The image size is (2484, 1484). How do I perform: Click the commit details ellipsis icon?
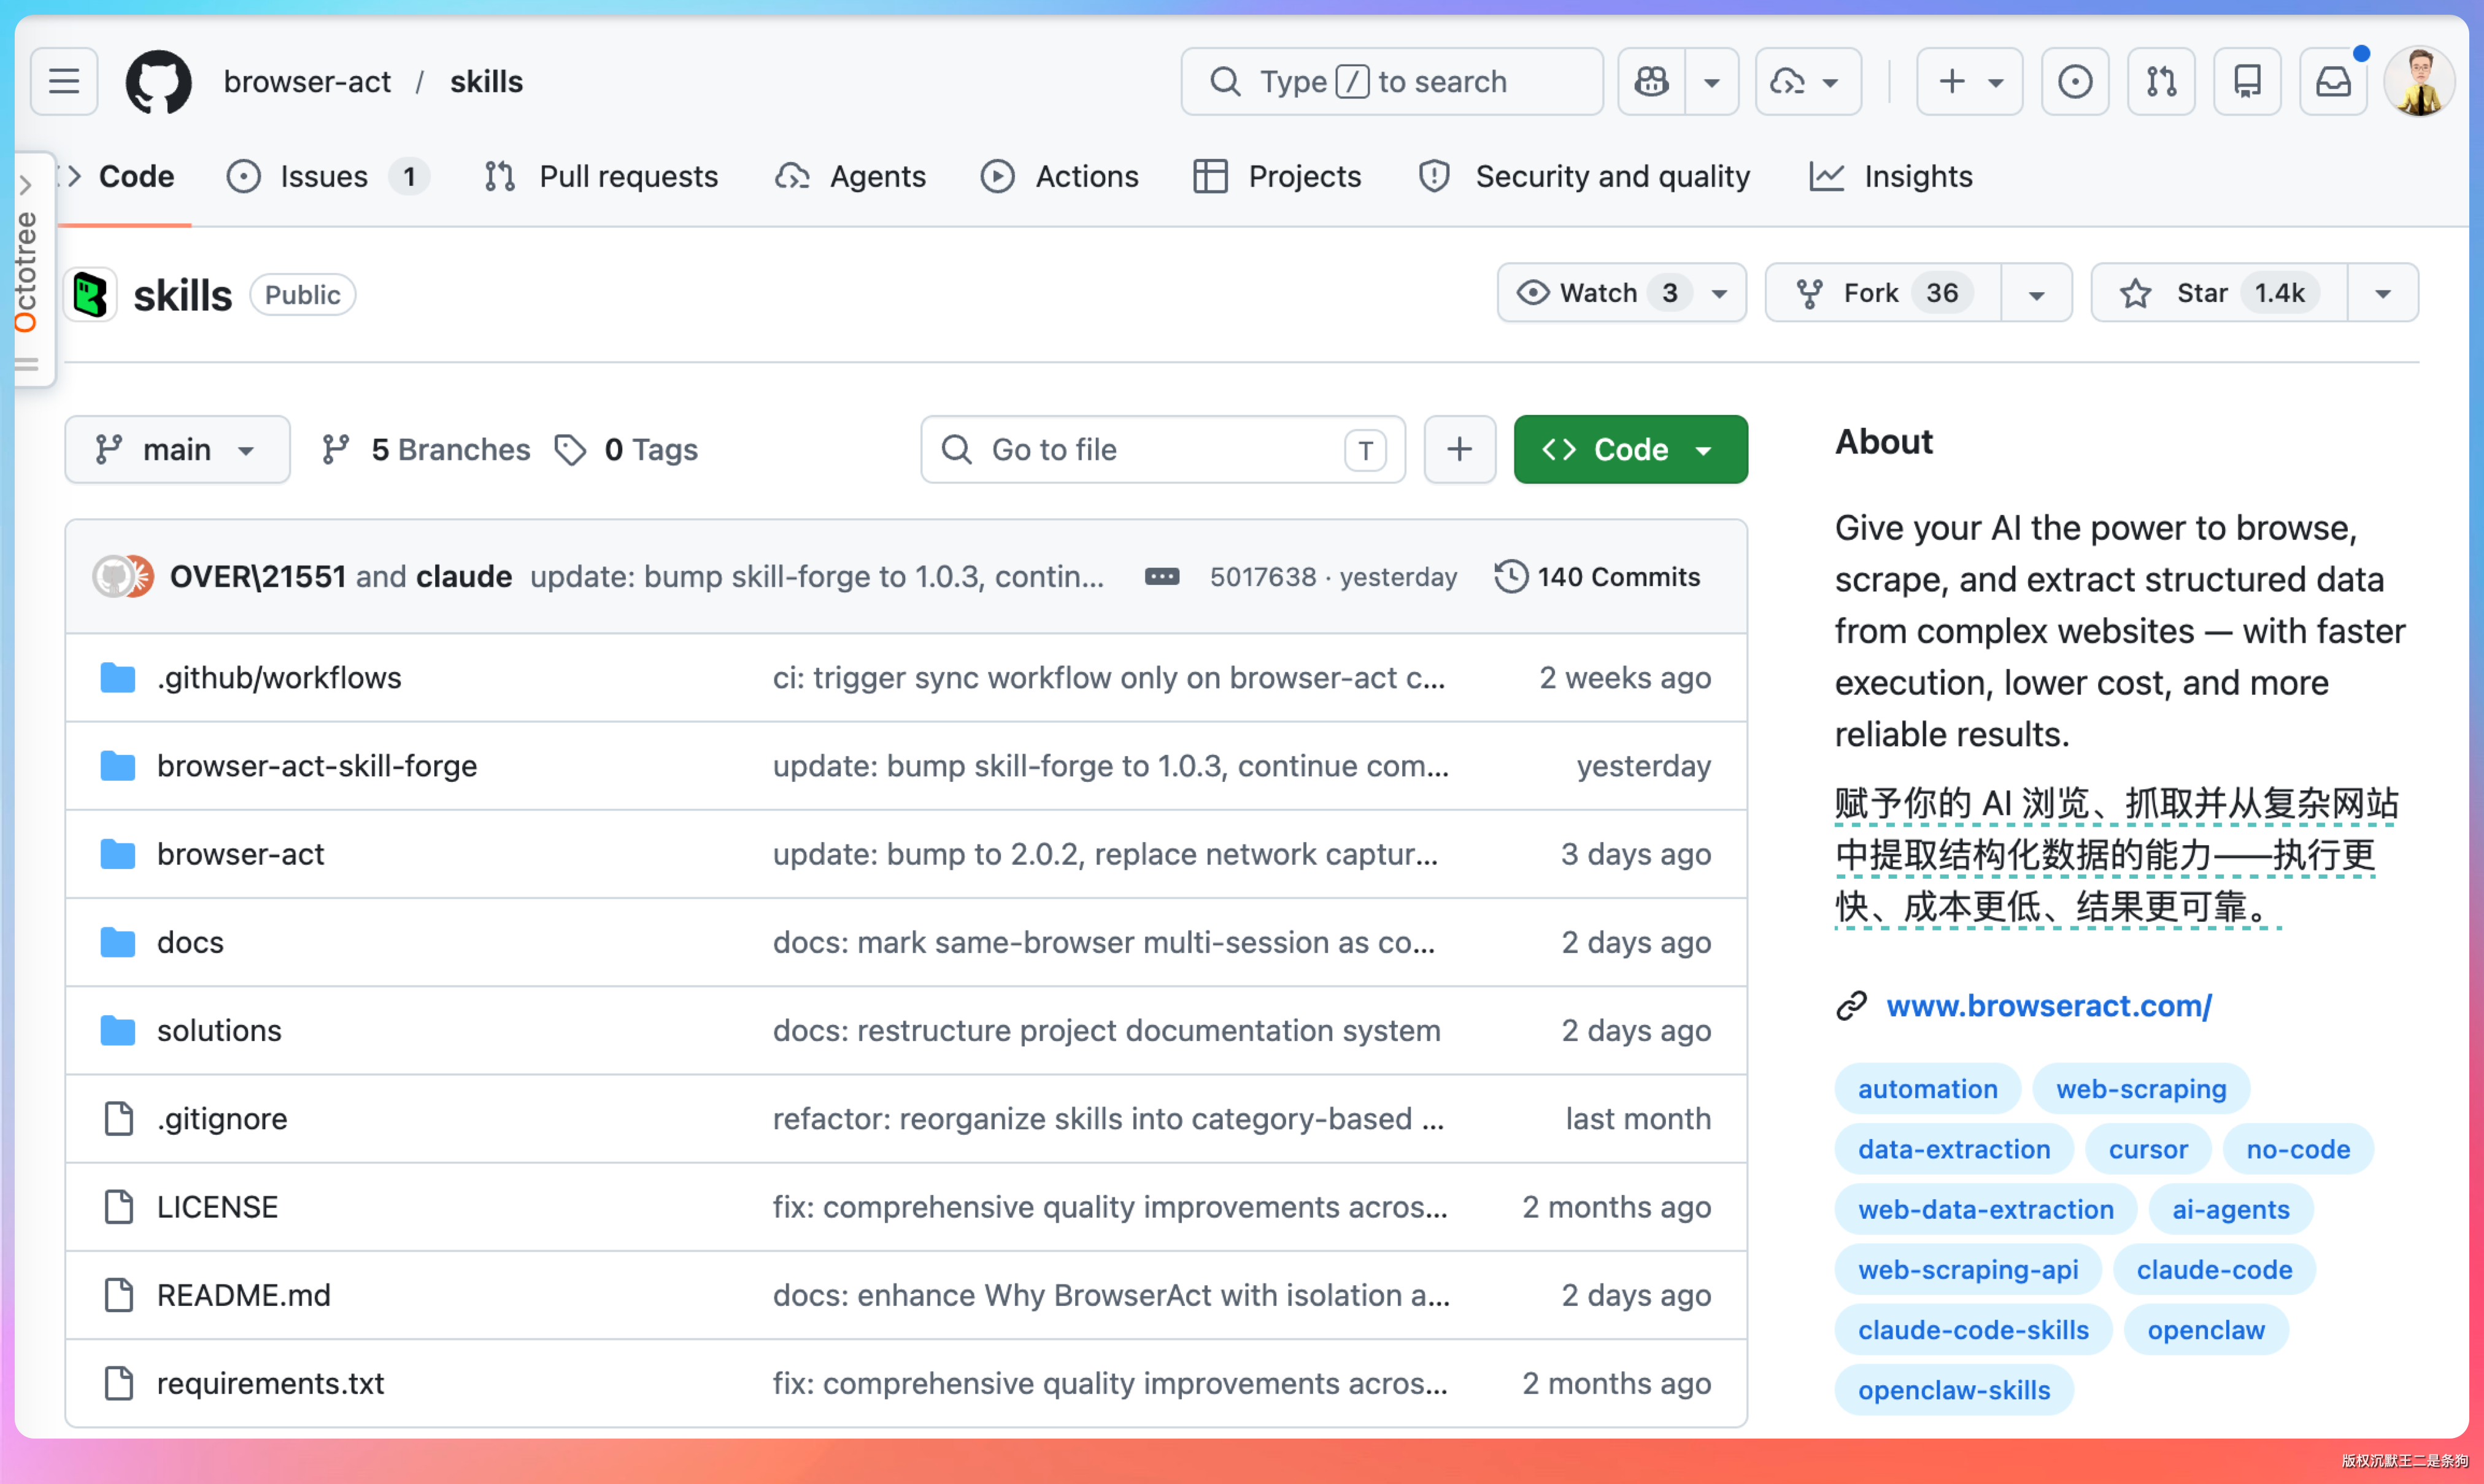(x=1162, y=577)
